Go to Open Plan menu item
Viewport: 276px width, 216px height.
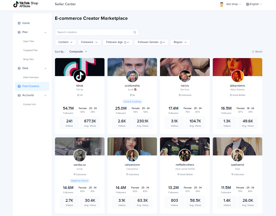pyautogui.click(x=28, y=41)
